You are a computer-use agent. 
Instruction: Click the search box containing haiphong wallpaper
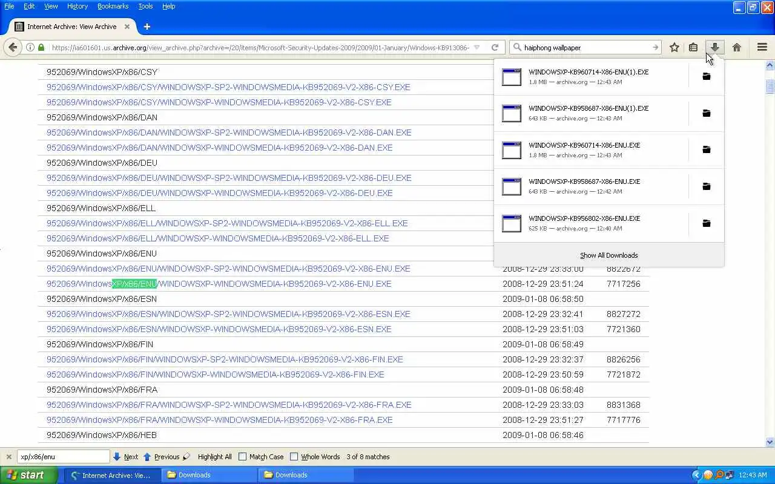click(x=586, y=47)
